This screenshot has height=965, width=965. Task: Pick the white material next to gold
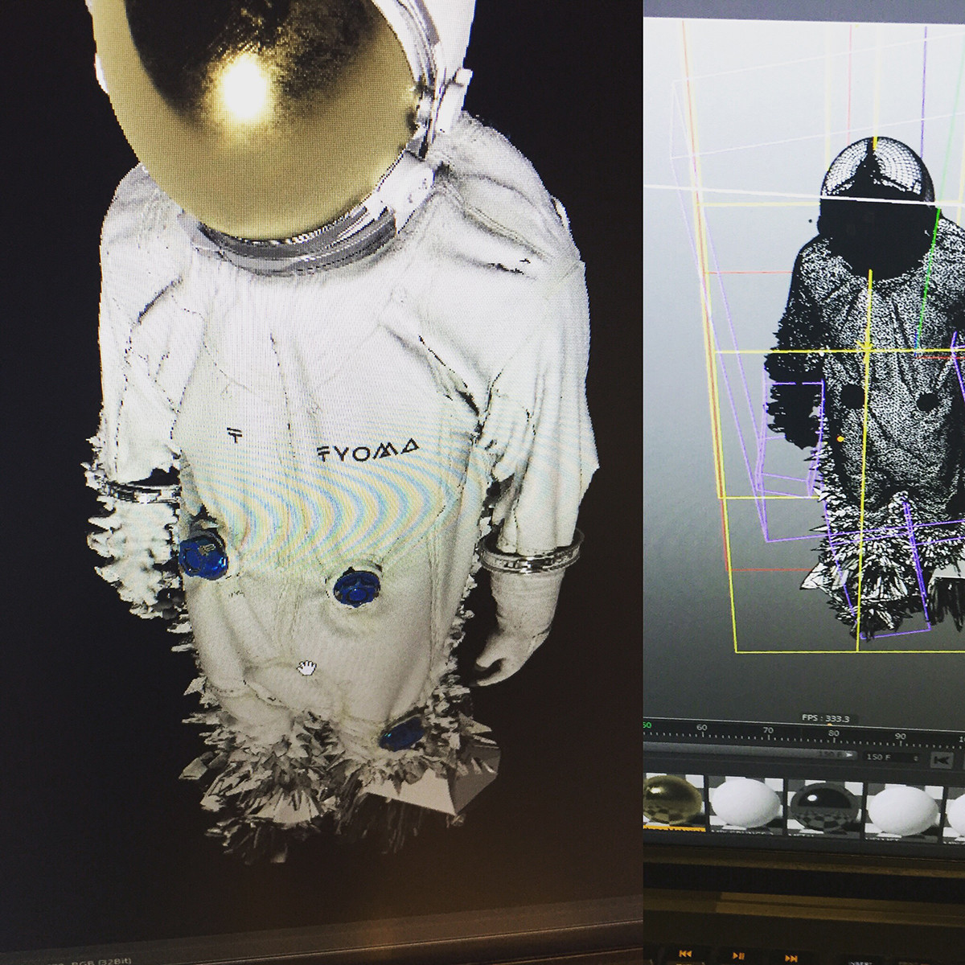747,803
